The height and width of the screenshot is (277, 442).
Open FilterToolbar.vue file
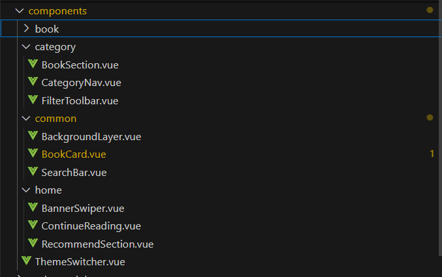point(80,101)
